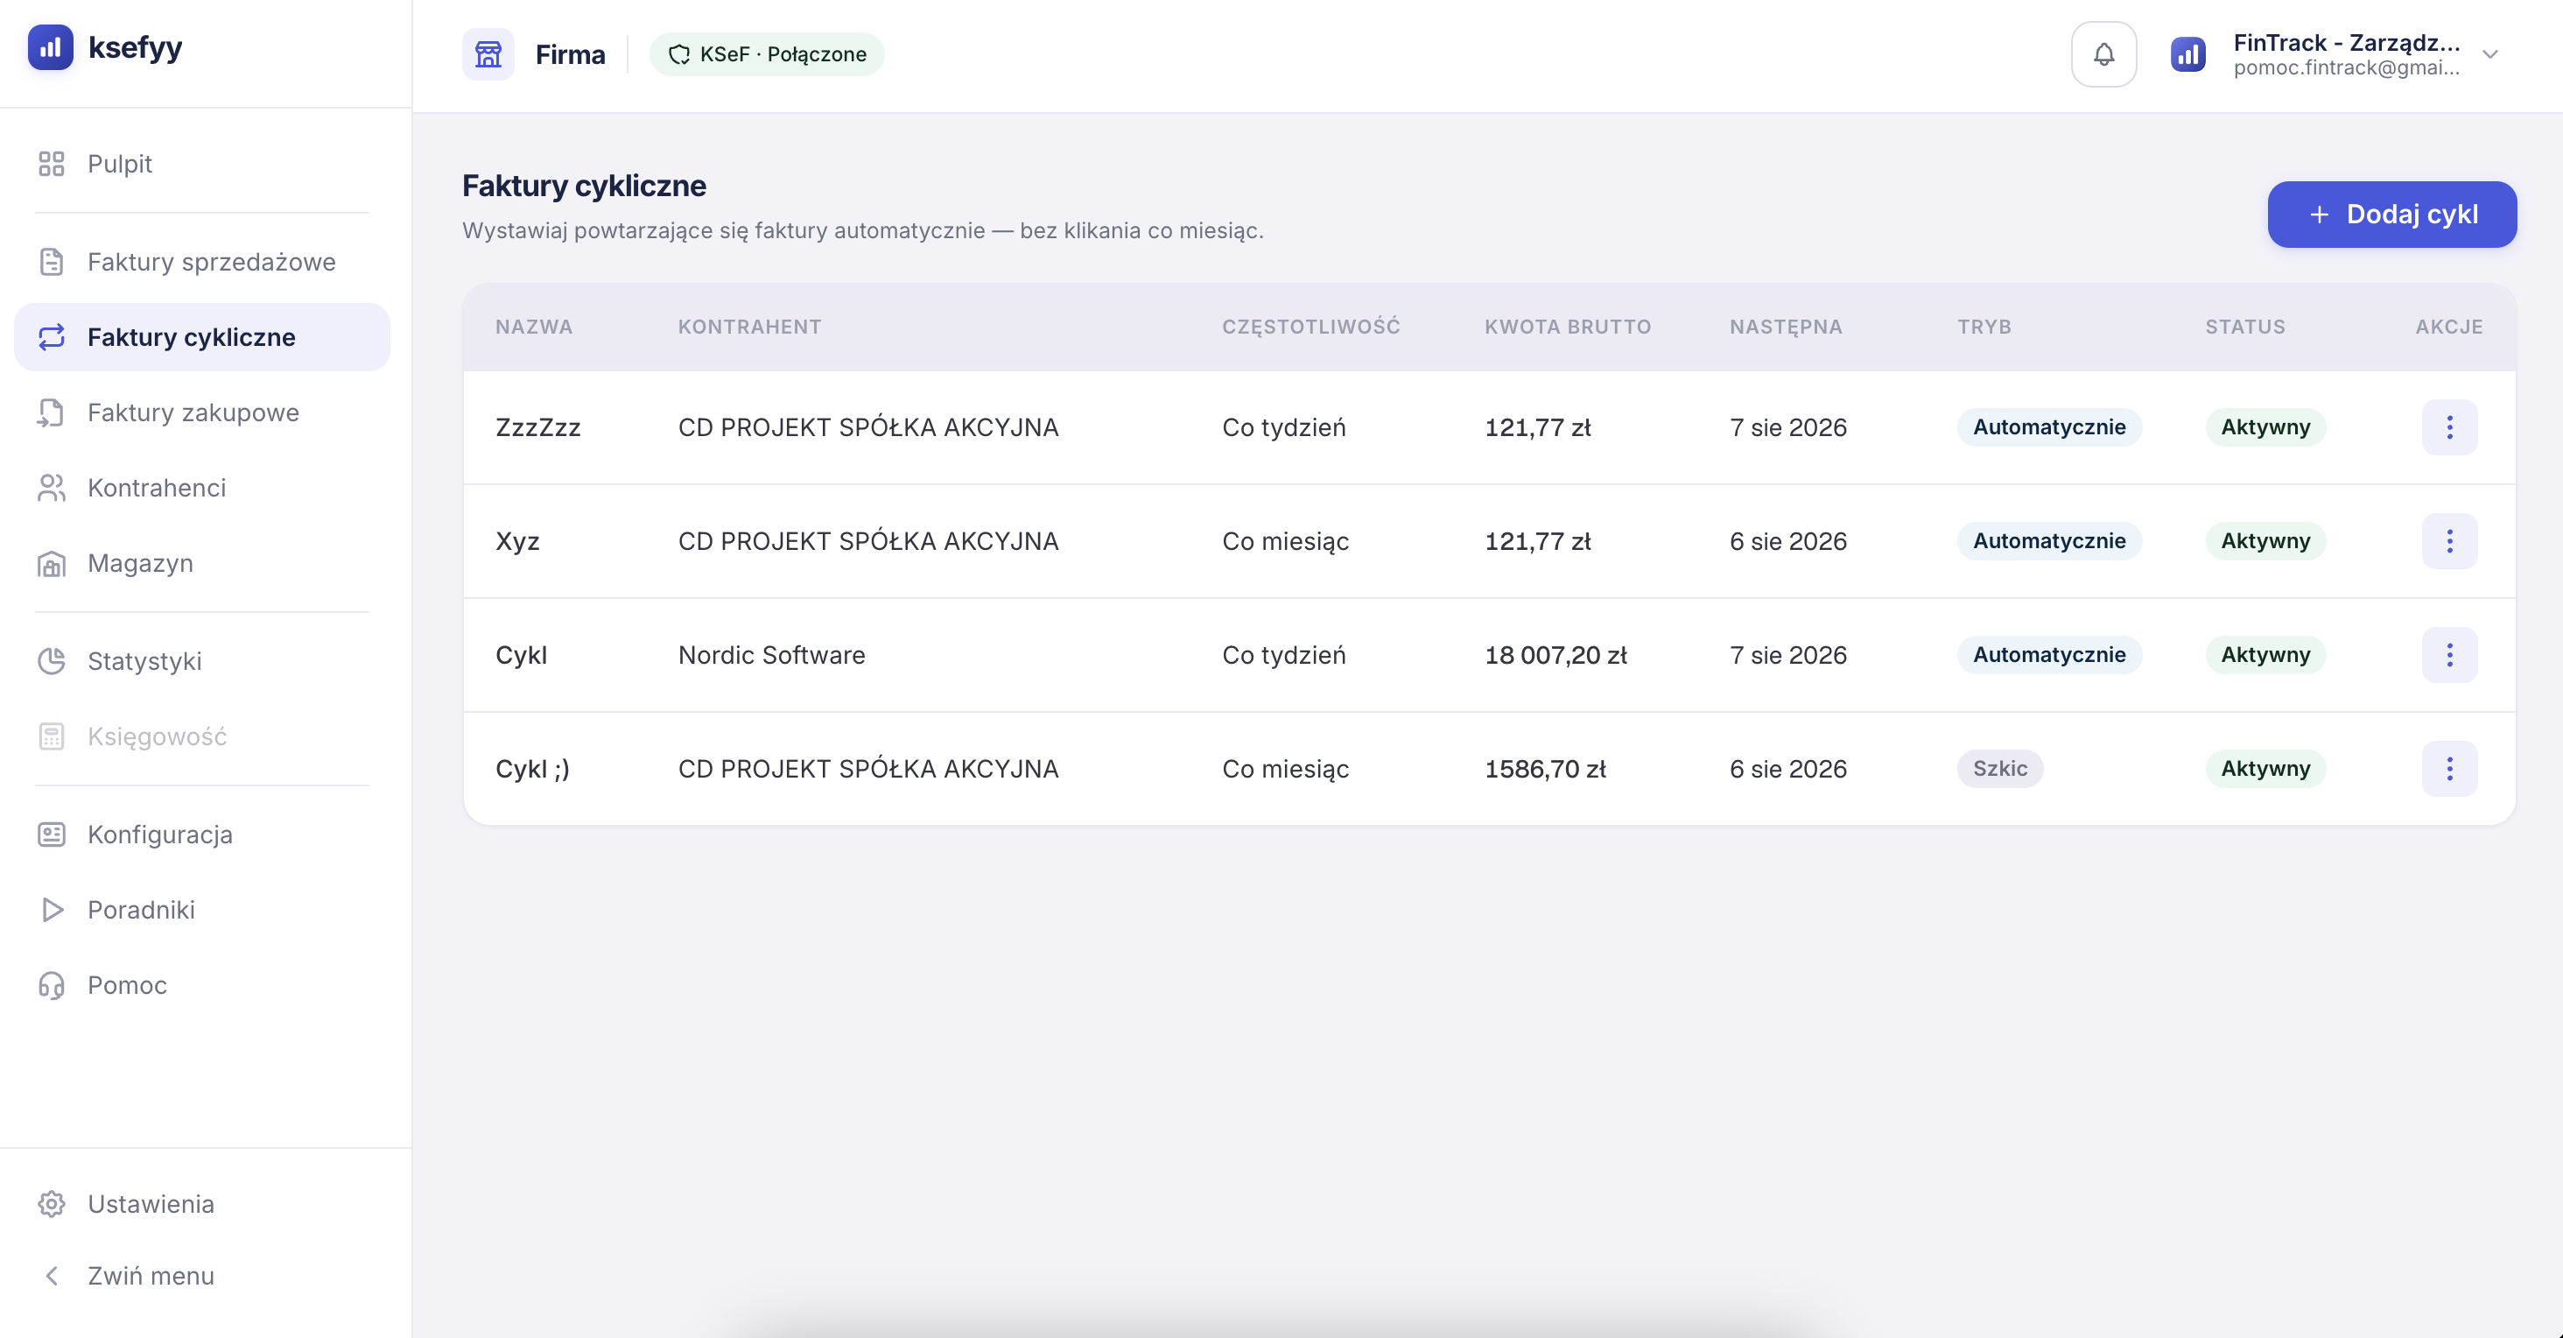This screenshot has width=2563, height=1338.
Task: Open Pomoc link
Action: (x=202, y=984)
